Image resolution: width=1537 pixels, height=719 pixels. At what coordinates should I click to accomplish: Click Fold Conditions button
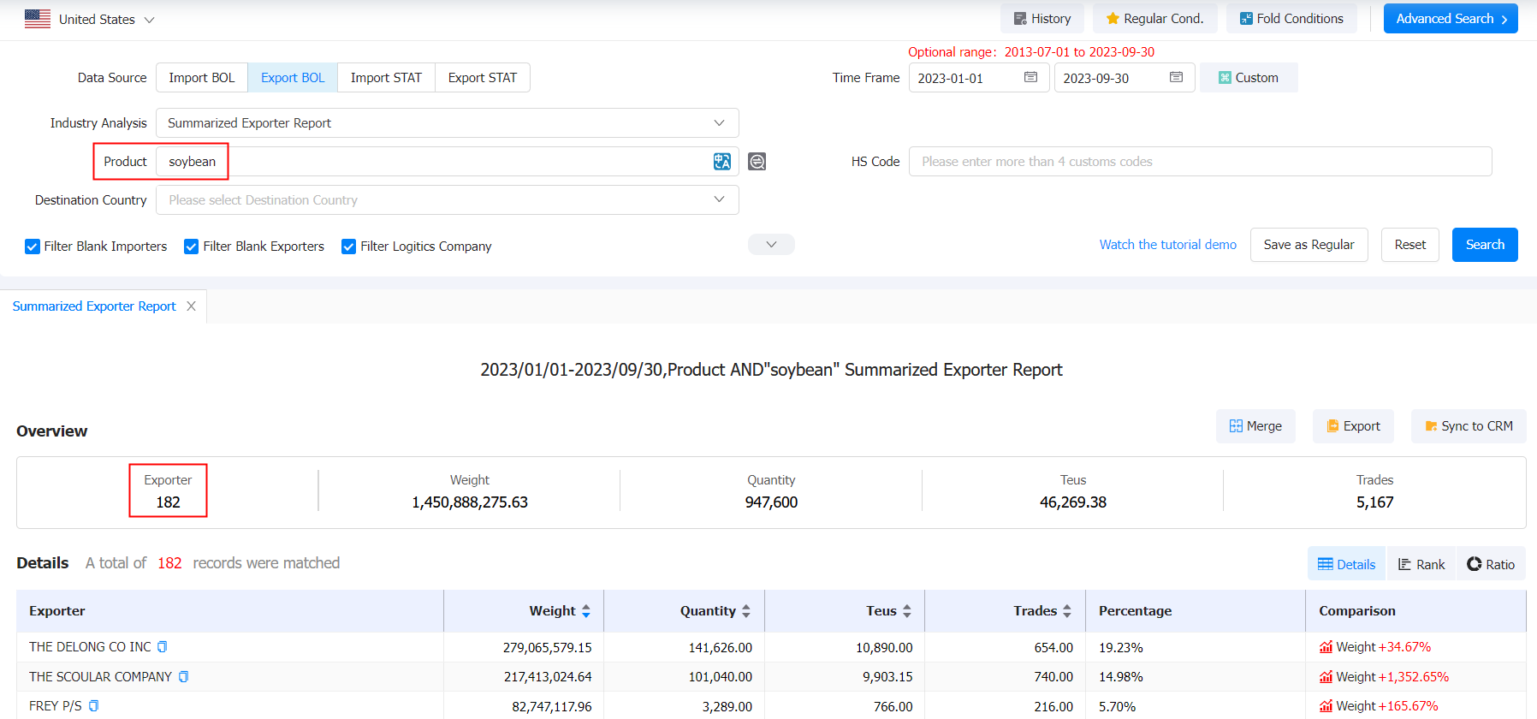click(1291, 19)
